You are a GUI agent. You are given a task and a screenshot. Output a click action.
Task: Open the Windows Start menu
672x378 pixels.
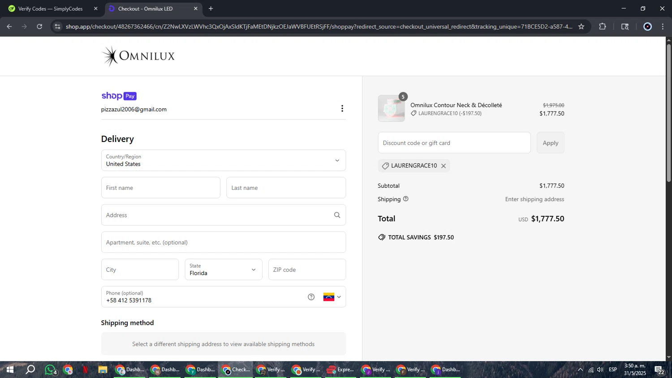point(9,369)
